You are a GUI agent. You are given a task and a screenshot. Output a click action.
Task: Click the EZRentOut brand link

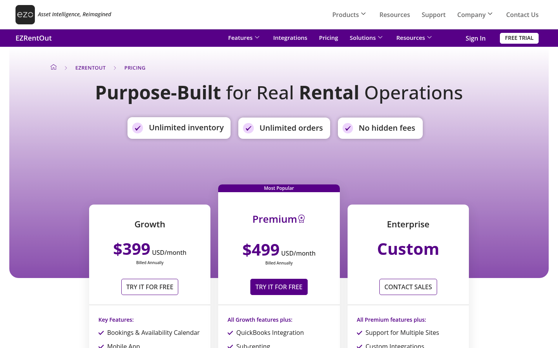34,38
